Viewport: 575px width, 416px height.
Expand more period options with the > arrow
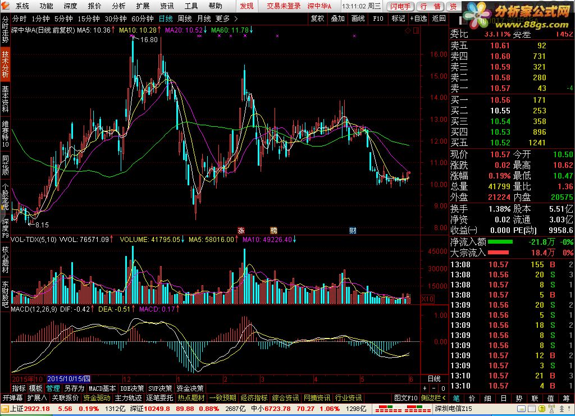click(236, 19)
